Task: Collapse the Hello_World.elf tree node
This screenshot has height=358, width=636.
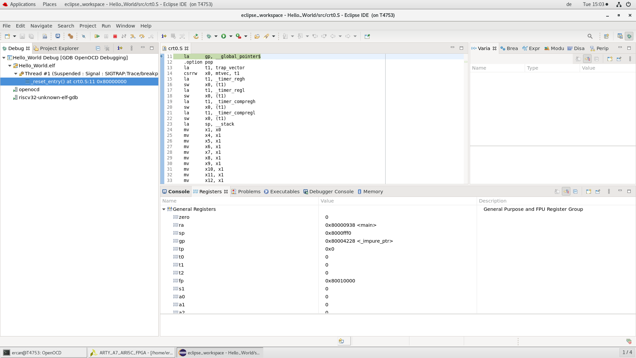Action: pyautogui.click(x=10, y=66)
